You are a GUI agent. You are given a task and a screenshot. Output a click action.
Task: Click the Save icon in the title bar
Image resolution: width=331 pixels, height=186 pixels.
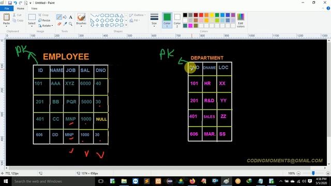pyautogui.click(x=10, y=3)
